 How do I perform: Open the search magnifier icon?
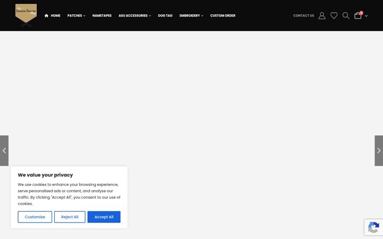[x=346, y=15]
